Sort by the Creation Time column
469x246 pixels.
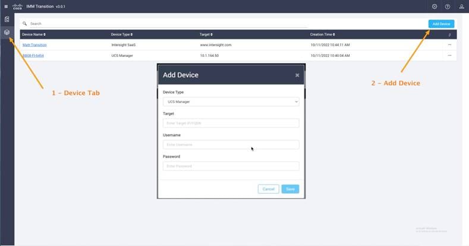[x=322, y=34]
